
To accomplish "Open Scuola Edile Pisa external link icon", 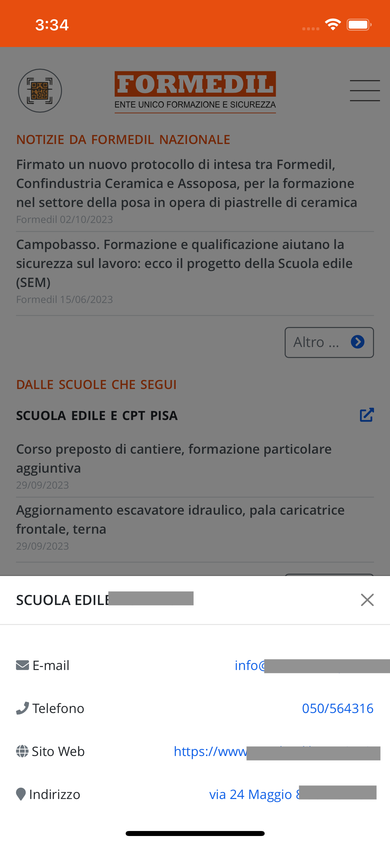I will [367, 415].
